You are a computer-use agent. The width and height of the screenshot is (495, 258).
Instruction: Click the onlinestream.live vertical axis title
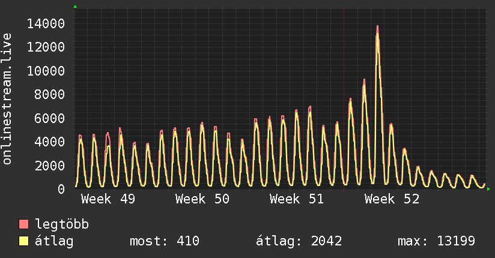click(x=7, y=99)
